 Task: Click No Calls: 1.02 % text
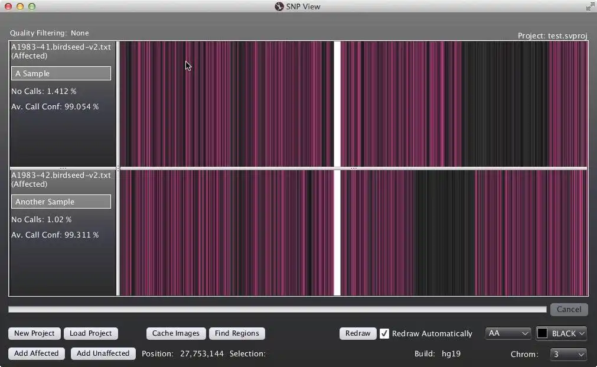[x=41, y=219]
